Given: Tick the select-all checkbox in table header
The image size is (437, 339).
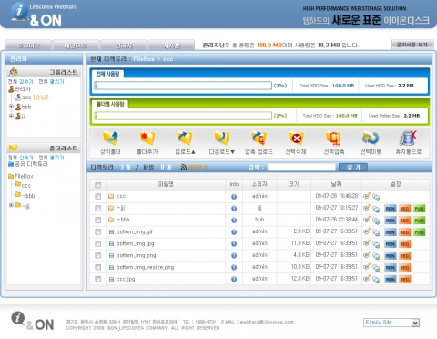Looking at the screenshot, I should coord(97,185).
